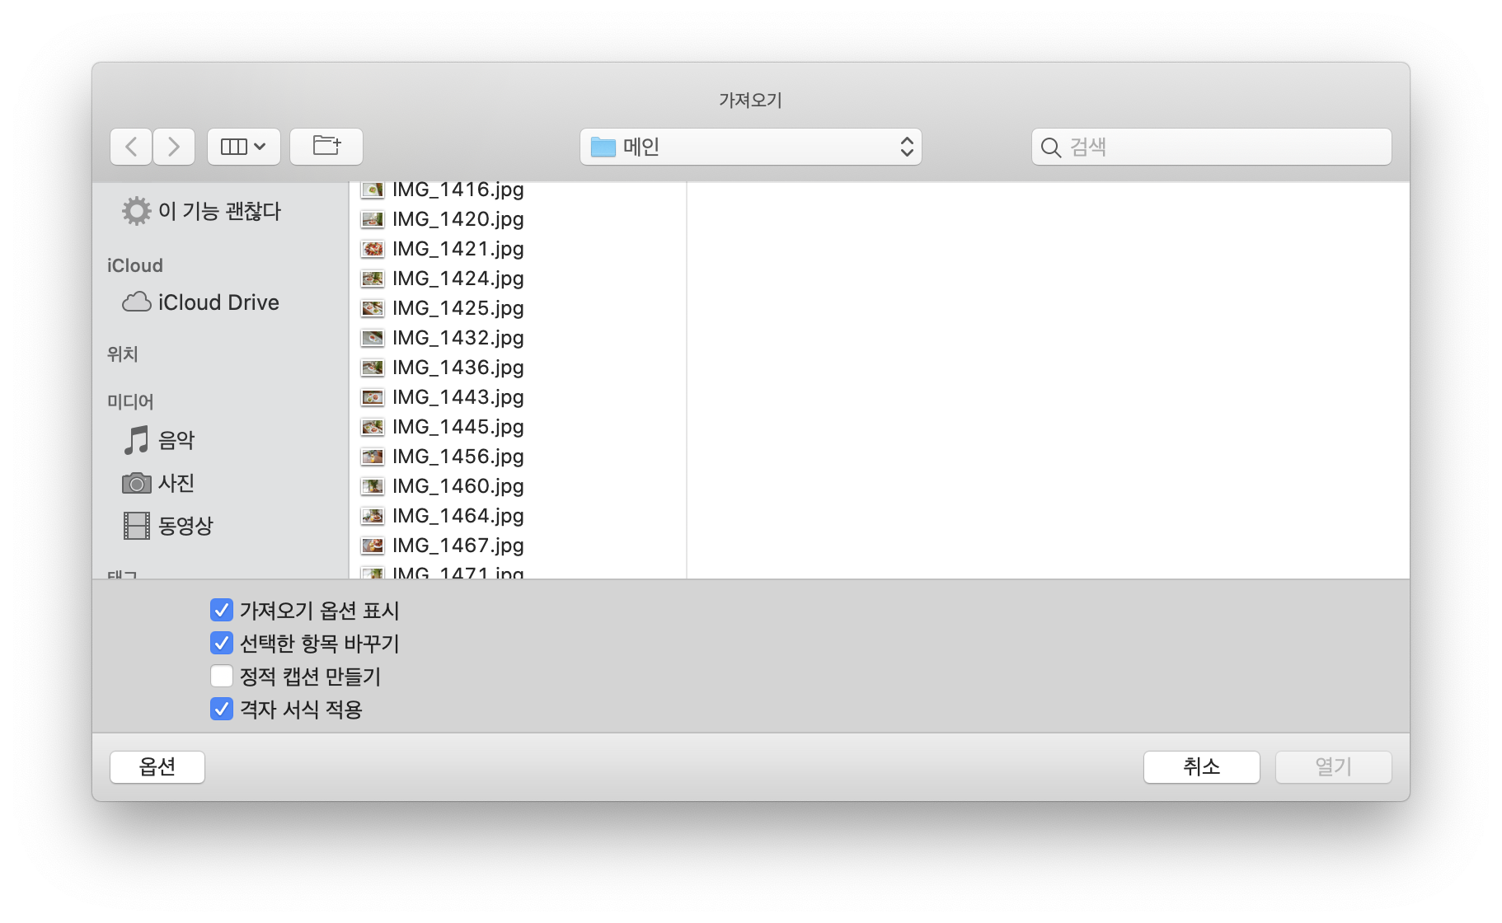Click 취소 to cancel the import
This screenshot has height=923, width=1502.
pyautogui.click(x=1201, y=766)
